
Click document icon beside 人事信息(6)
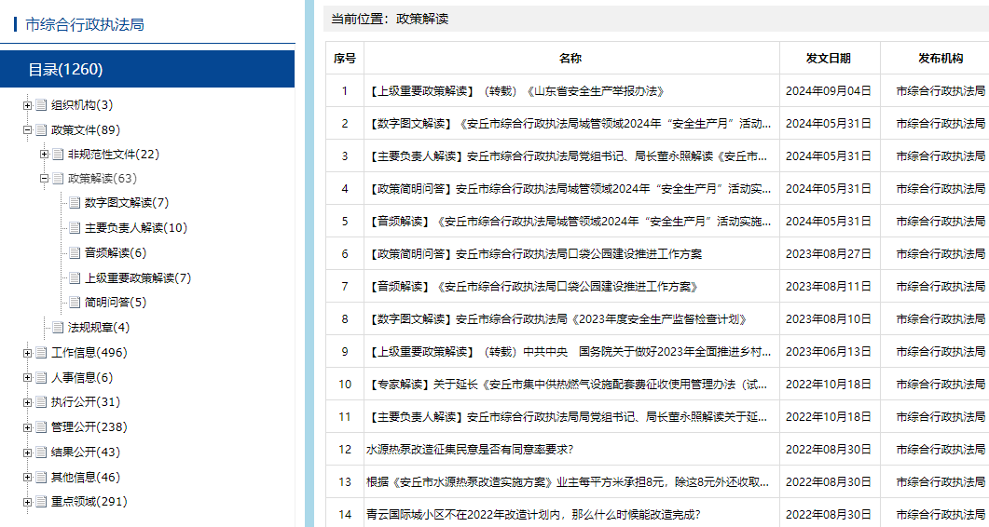click(x=41, y=378)
